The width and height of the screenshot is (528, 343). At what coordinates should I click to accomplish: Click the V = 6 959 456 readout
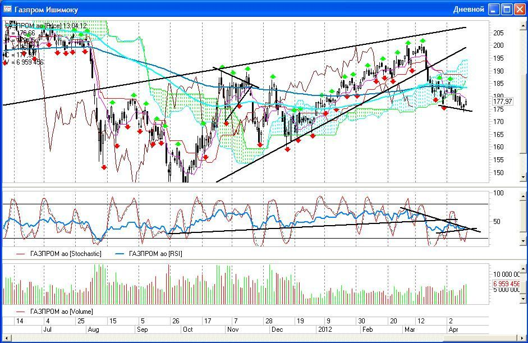pyautogui.click(x=24, y=62)
